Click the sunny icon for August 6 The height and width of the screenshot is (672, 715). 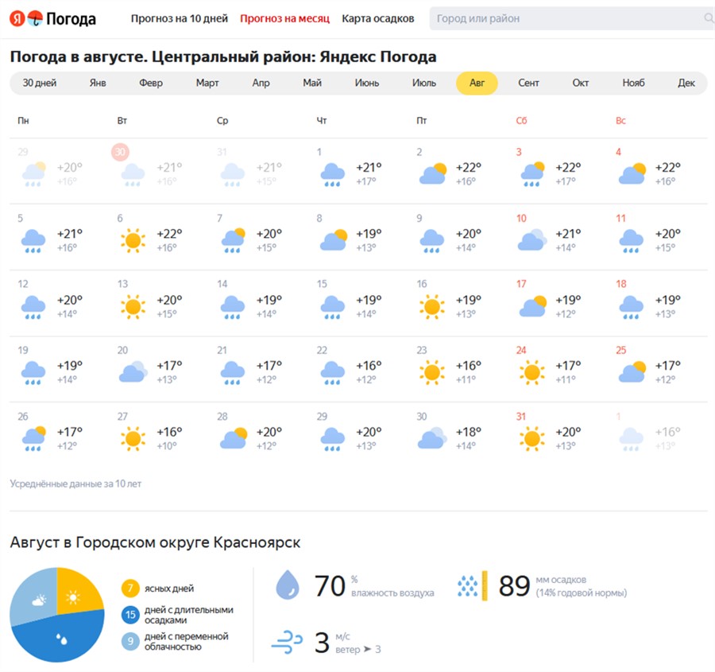(132, 239)
